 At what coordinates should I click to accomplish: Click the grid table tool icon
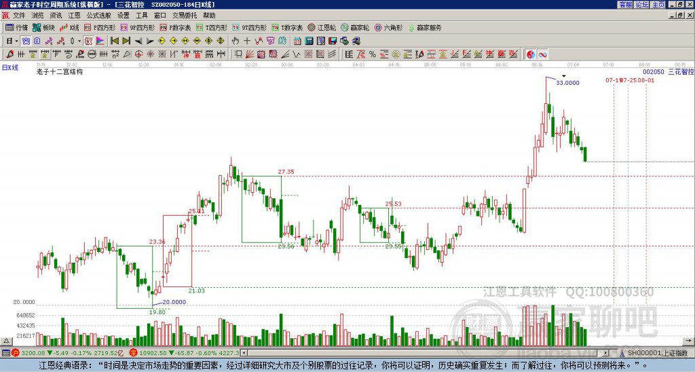click(309, 54)
